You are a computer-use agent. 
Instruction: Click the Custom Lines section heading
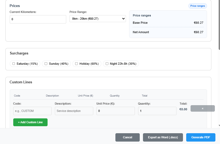tap(21, 82)
